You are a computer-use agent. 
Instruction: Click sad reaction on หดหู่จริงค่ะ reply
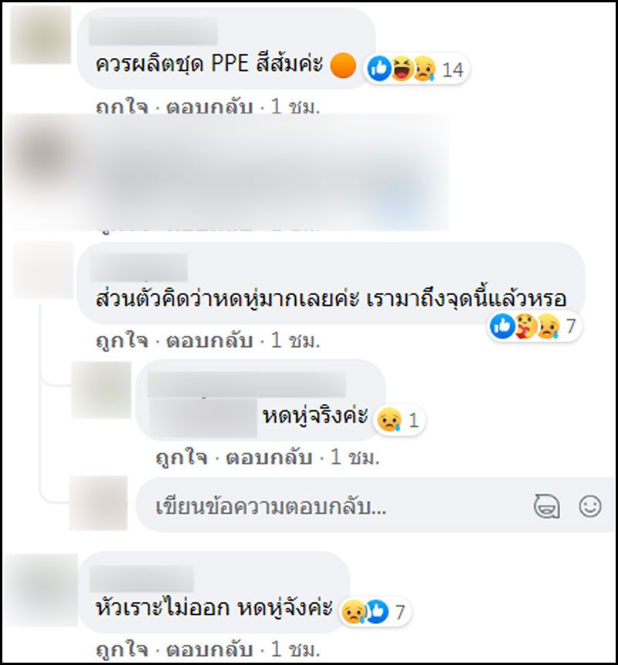pyautogui.click(x=389, y=419)
